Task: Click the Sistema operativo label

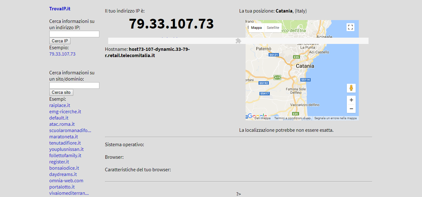Action: click(x=125, y=145)
